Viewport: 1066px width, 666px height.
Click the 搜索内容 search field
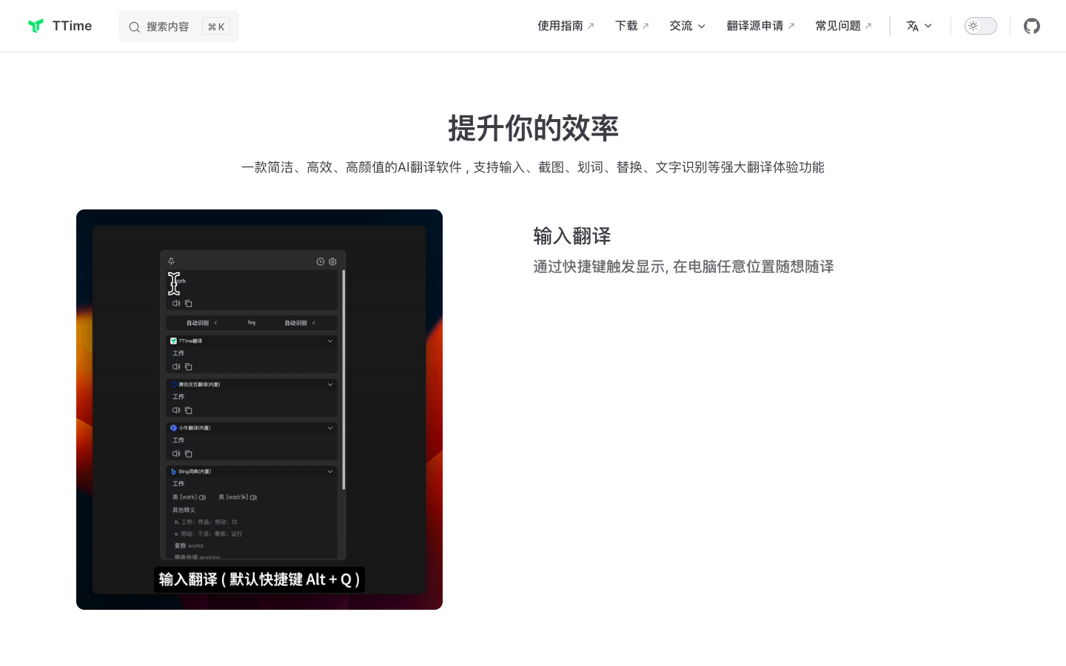point(178,25)
